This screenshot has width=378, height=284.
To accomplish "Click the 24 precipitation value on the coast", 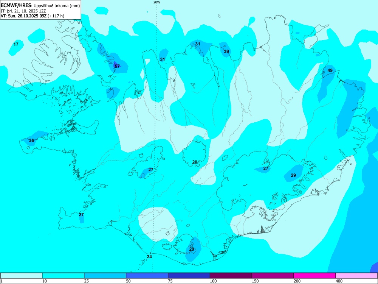I will (x=149, y=257).
